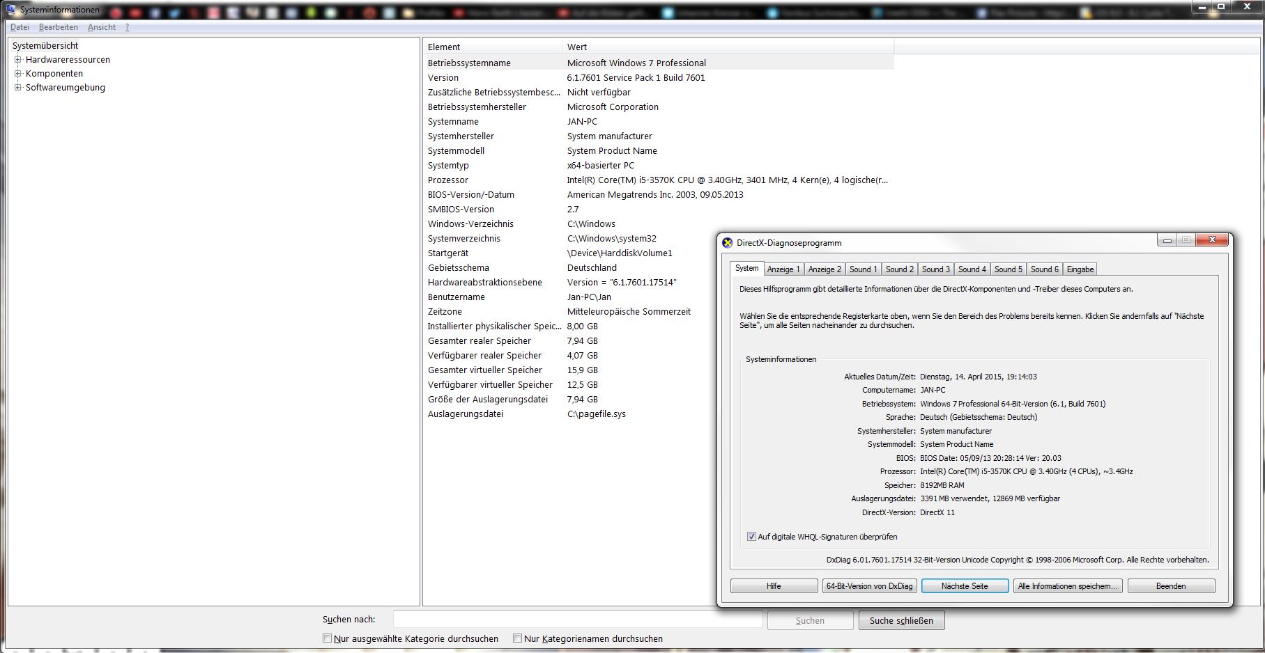Select the Systemhersteller row in list

coord(659,136)
